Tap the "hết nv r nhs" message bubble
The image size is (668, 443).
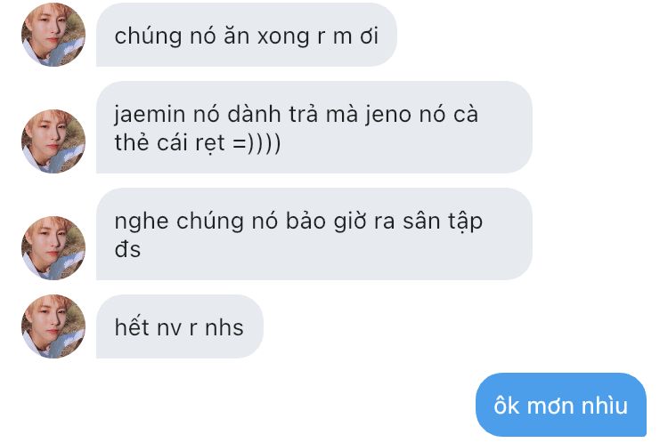click(180, 326)
